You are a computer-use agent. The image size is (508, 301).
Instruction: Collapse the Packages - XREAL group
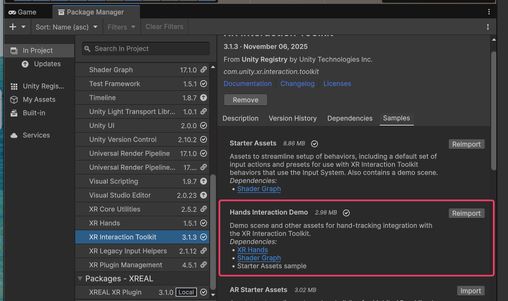[80, 279]
